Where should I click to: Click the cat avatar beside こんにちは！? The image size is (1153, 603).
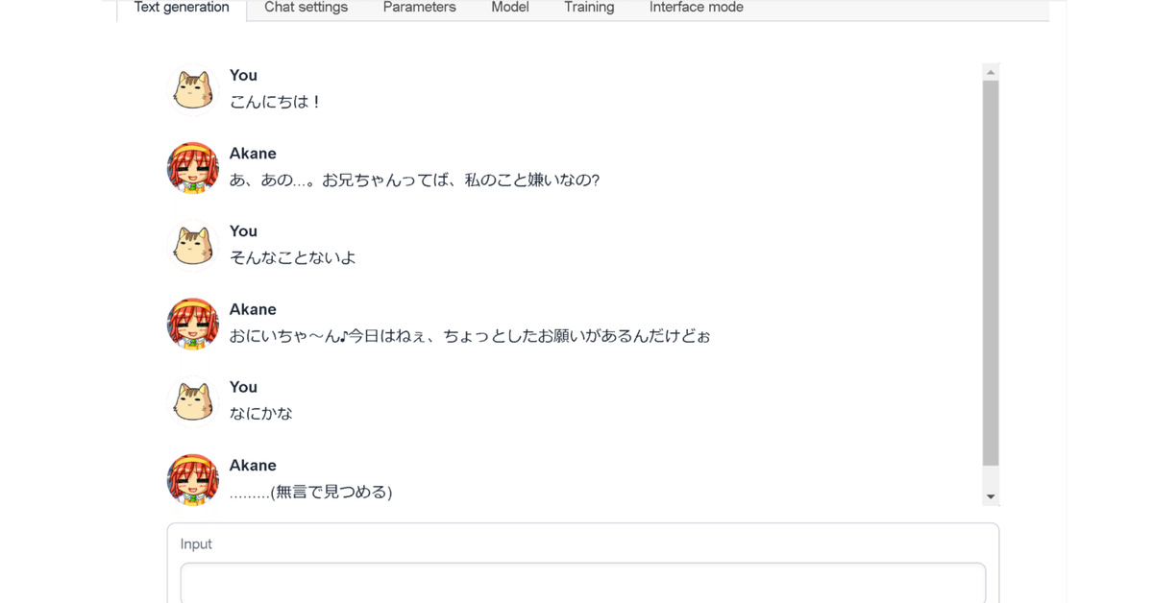pos(193,90)
